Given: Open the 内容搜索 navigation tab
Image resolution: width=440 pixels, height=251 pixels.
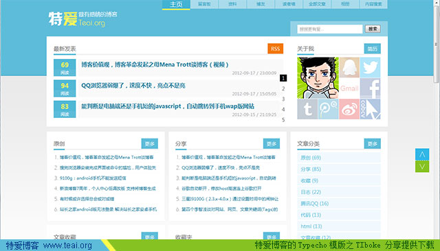Looking at the screenshot, I should click(x=373, y=4).
